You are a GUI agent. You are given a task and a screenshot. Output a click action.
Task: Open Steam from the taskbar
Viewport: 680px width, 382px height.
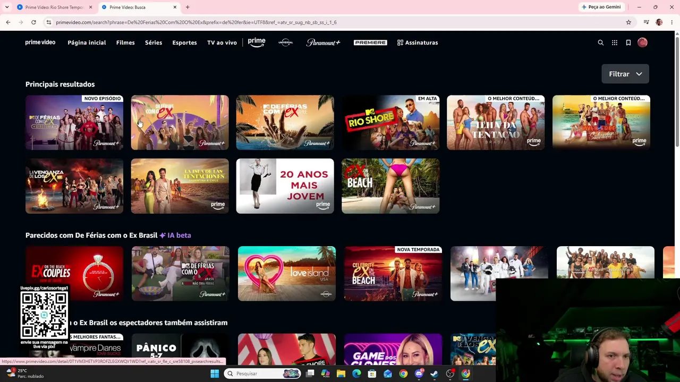[434, 374]
